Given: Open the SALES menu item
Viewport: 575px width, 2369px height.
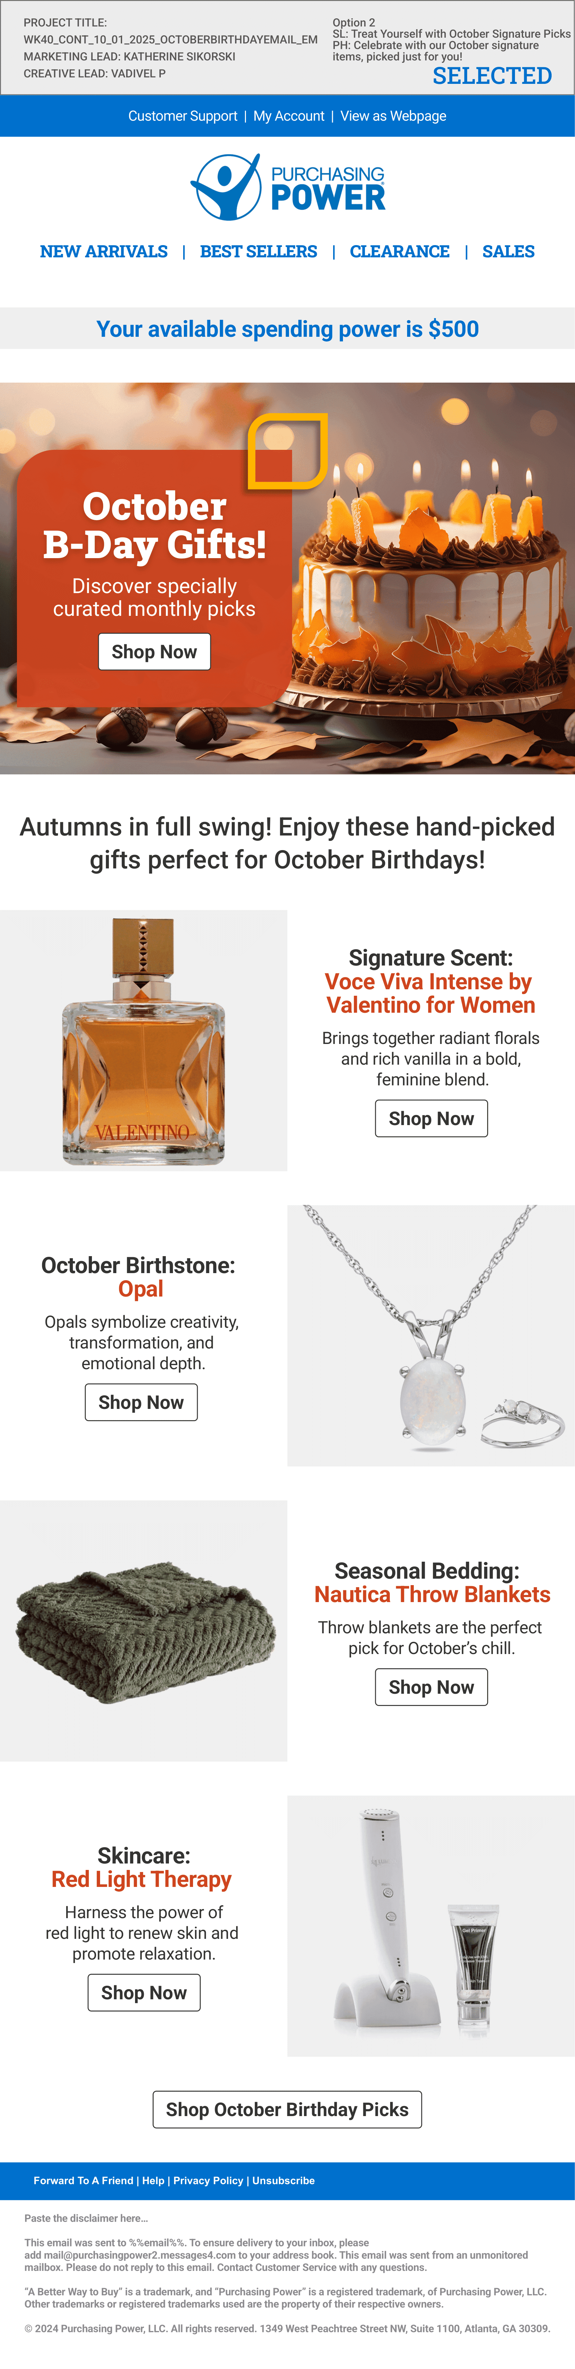Looking at the screenshot, I should tap(508, 251).
